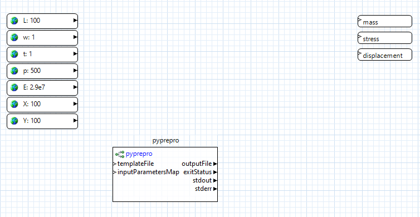Select the p: 500 parameter label
The width and height of the screenshot is (420, 217).
(x=32, y=71)
